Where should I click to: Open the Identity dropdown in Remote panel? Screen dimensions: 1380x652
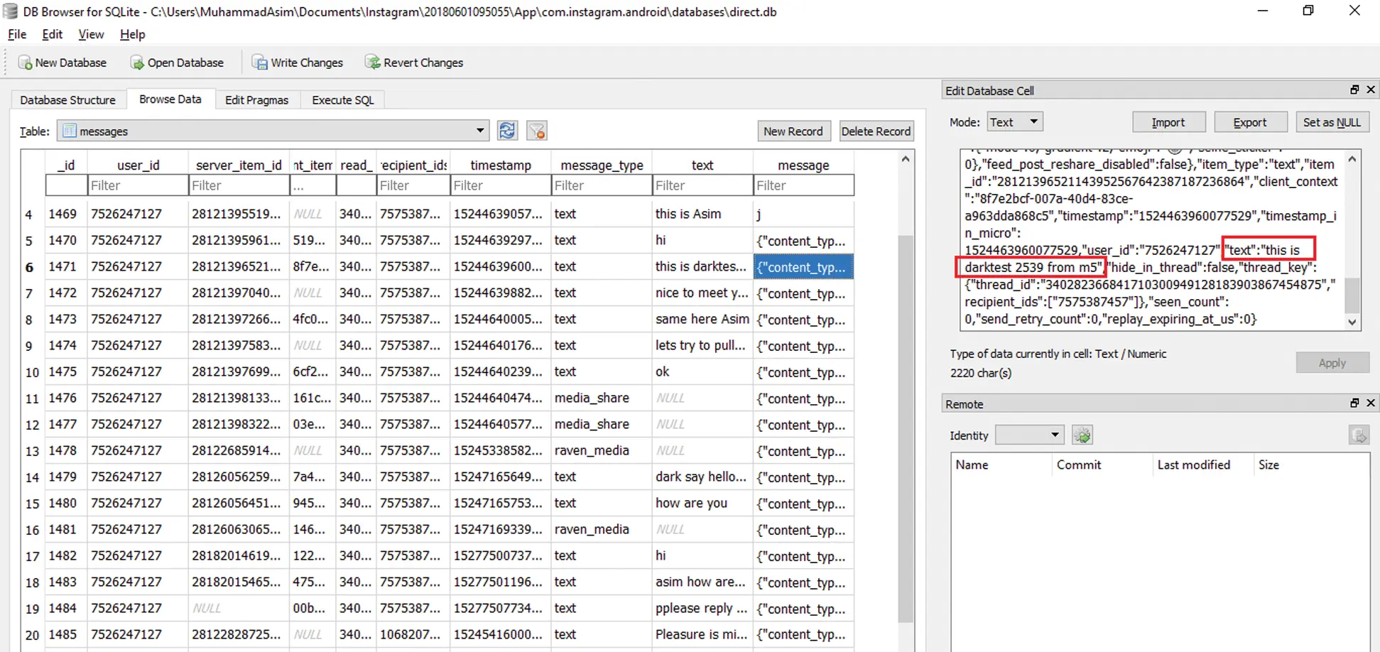(x=1029, y=435)
